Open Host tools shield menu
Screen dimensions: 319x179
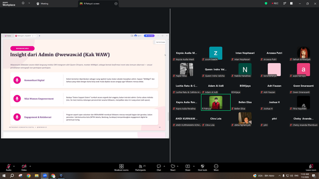click(202, 168)
